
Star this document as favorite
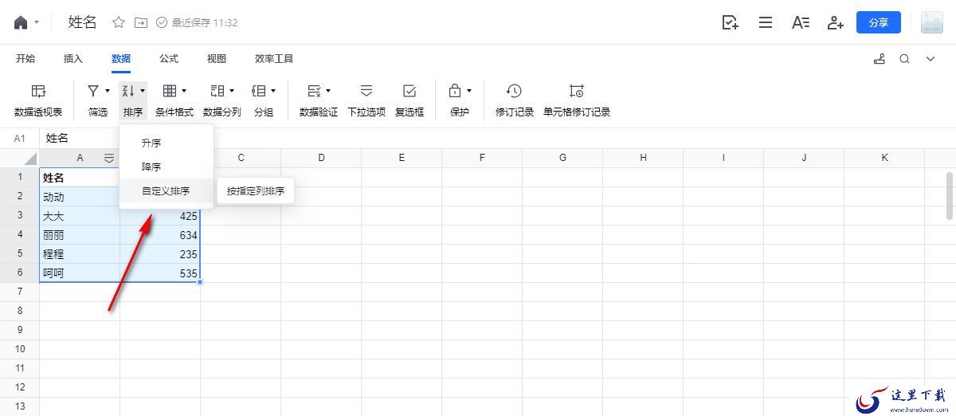pos(119,22)
